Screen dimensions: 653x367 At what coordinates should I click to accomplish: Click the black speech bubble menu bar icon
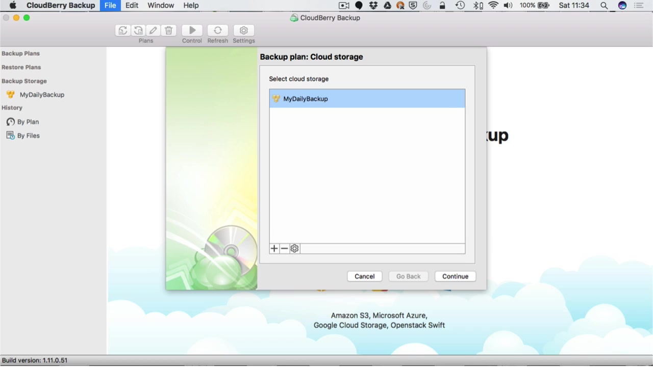pos(359,6)
